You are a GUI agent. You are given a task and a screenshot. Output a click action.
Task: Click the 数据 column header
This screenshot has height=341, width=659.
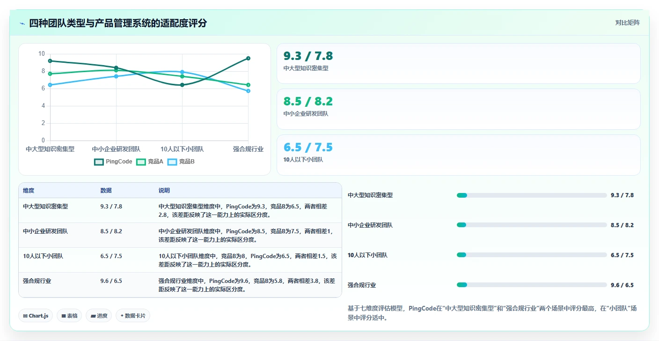(106, 191)
